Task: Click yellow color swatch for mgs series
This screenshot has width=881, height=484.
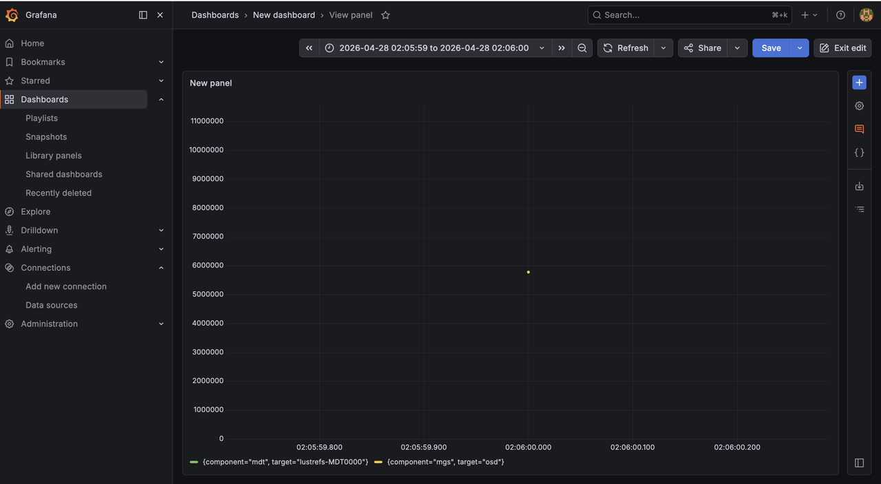Action: [x=378, y=462]
